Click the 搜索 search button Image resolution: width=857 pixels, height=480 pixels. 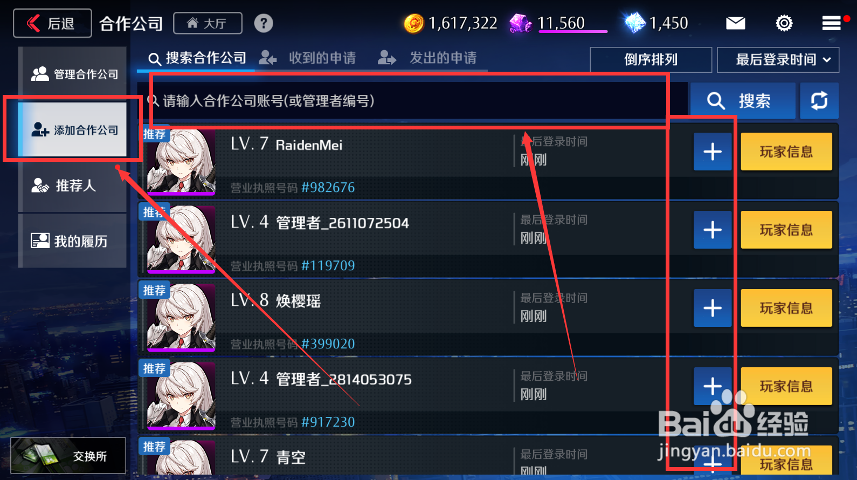[x=743, y=101]
